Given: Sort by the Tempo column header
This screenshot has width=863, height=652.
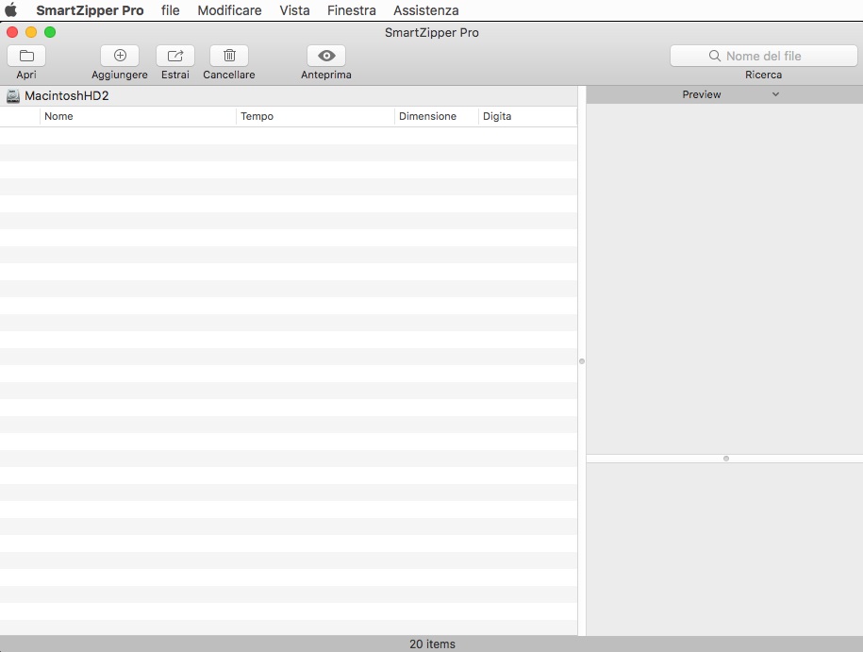Looking at the screenshot, I should pyautogui.click(x=315, y=116).
